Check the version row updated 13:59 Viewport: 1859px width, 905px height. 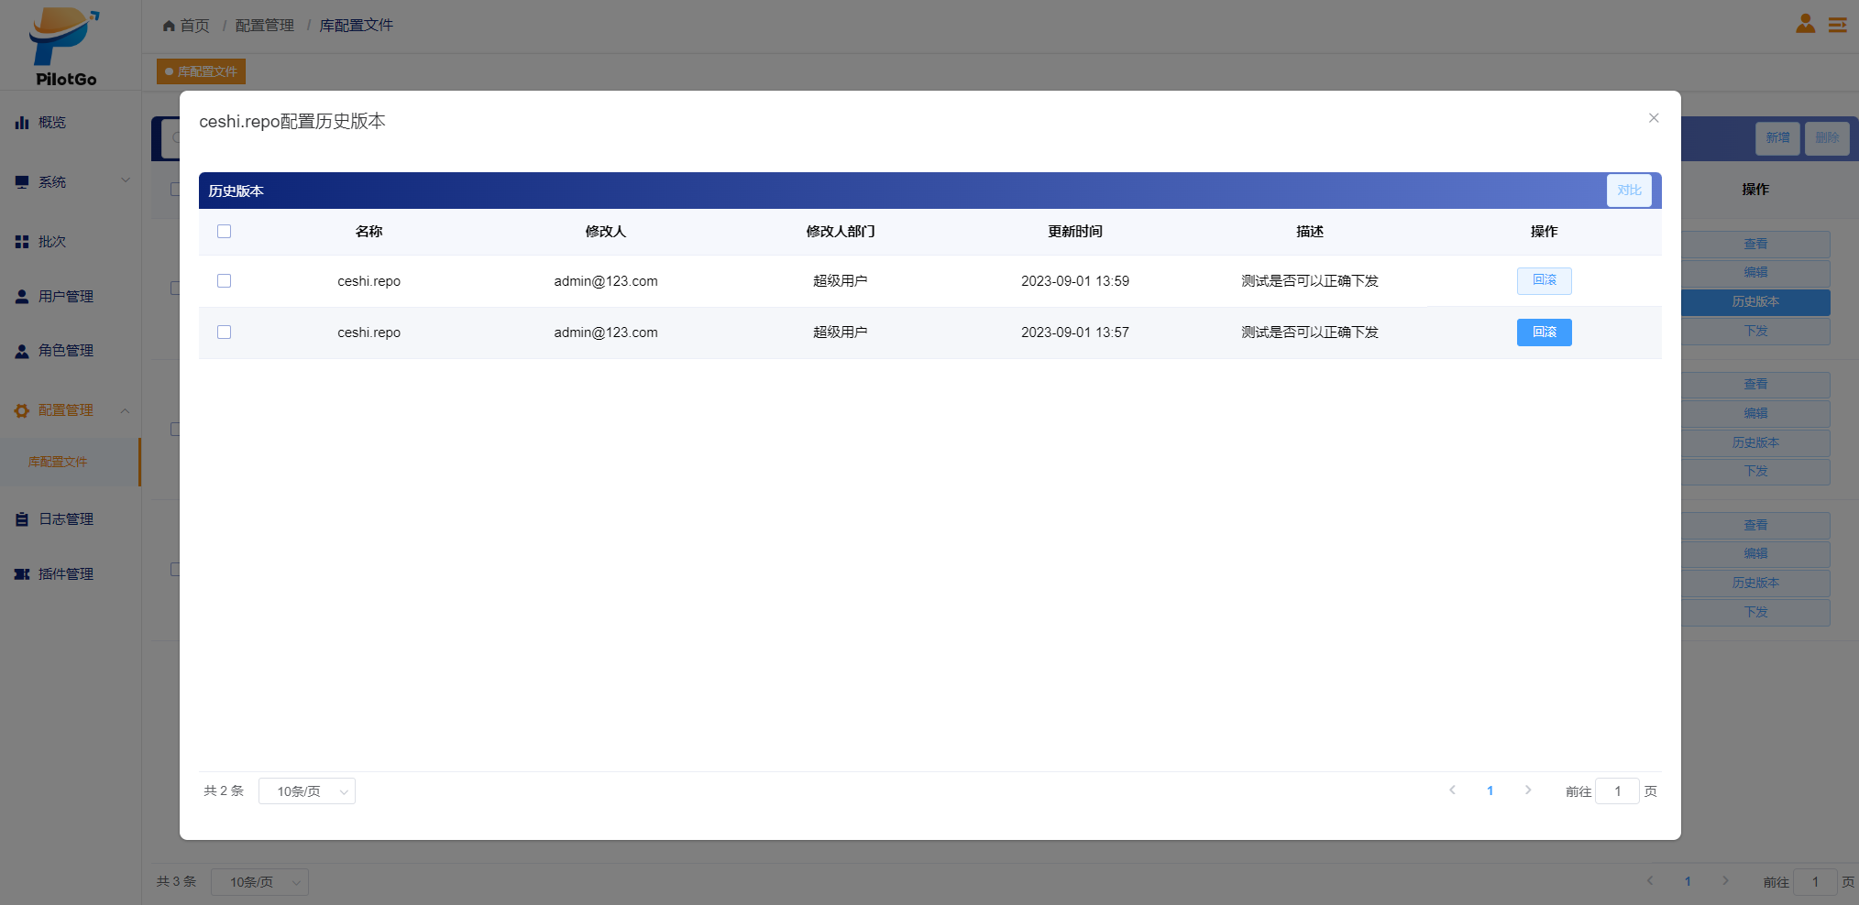click(224, 281)
